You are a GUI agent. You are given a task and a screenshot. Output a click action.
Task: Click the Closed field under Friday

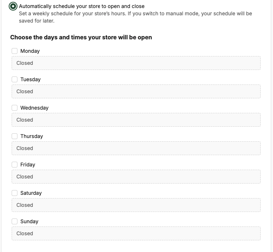pos(136,177)
